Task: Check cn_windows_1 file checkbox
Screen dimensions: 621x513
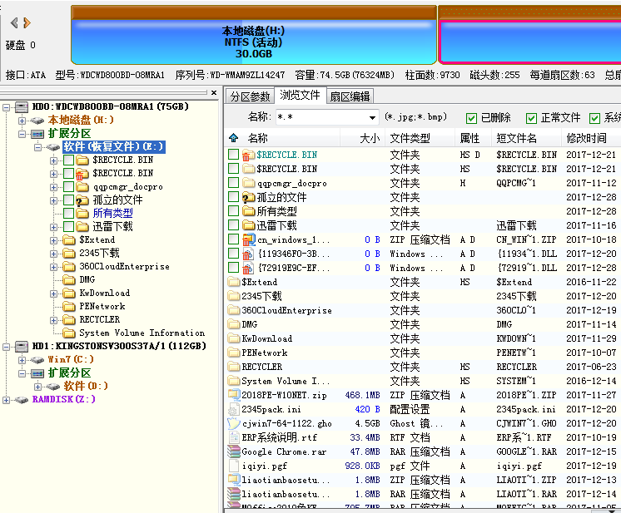Action: (x=234, y=239)
